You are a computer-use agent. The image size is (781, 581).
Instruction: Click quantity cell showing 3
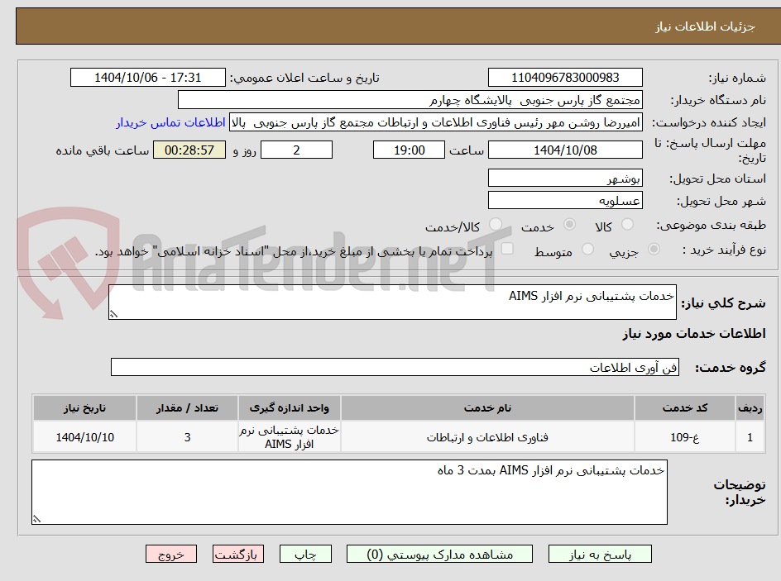[187, 436]
